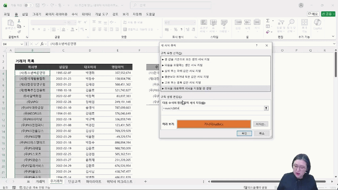Screen dimensions: 338x190
Task: Click the Cut scissors icon
Action: (x=19, y=21)
